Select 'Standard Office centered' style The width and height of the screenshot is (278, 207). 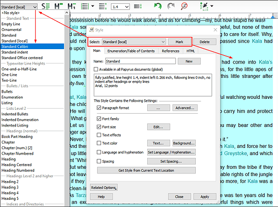[x=32, y=58]
